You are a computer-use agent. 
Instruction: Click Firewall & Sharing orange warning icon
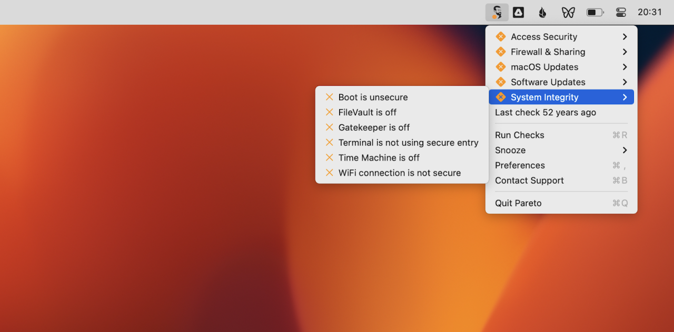coord(501,52)
